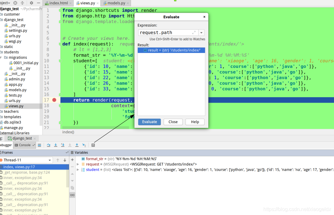
Task: Open the Console debug tab
Action: pyautogui.click(x=24, y=145)
